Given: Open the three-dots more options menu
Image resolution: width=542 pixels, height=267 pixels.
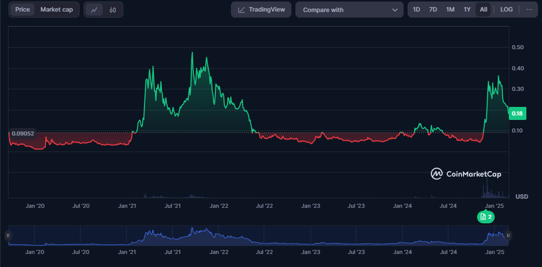Looking at the screenshot, I should [x=529, y=10].
